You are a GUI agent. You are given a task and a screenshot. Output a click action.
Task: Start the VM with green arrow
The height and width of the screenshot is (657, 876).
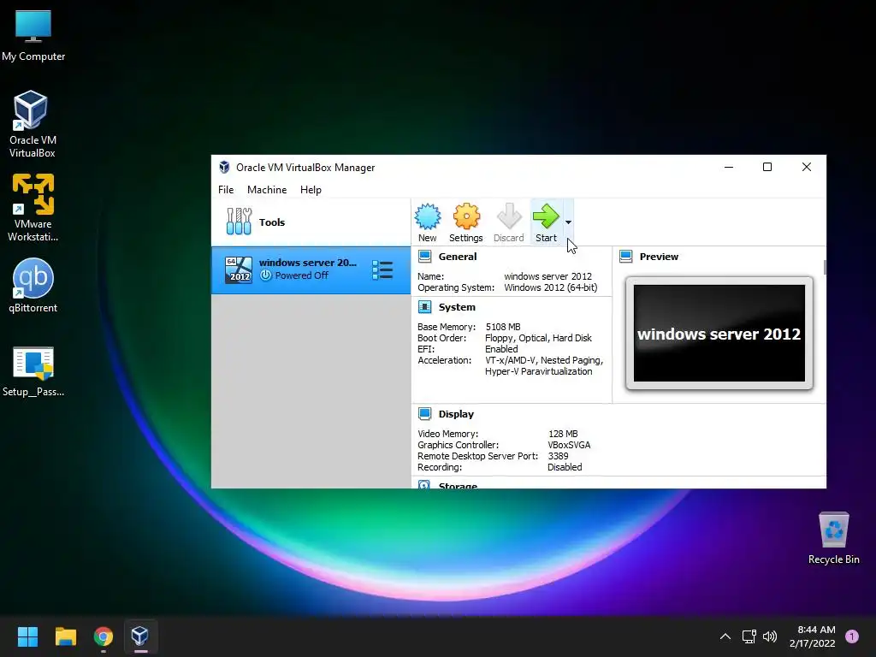pos(546,216)
